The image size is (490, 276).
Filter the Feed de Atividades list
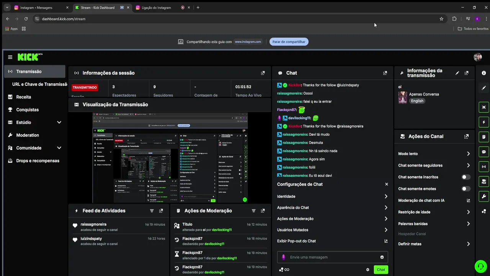click(152, 210)
